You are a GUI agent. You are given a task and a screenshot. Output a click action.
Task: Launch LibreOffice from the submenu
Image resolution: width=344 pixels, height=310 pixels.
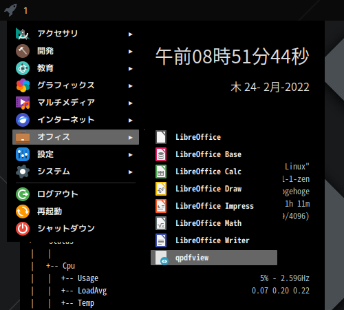(x=214, y=137)
